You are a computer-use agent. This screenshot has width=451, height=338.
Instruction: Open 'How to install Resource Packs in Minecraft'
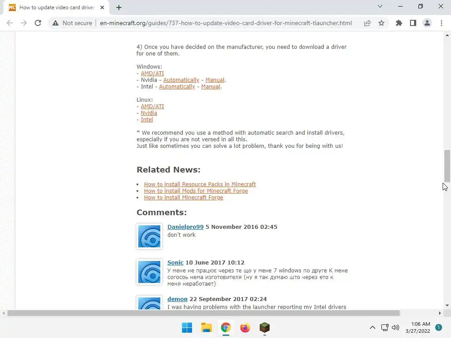(200, 184)
